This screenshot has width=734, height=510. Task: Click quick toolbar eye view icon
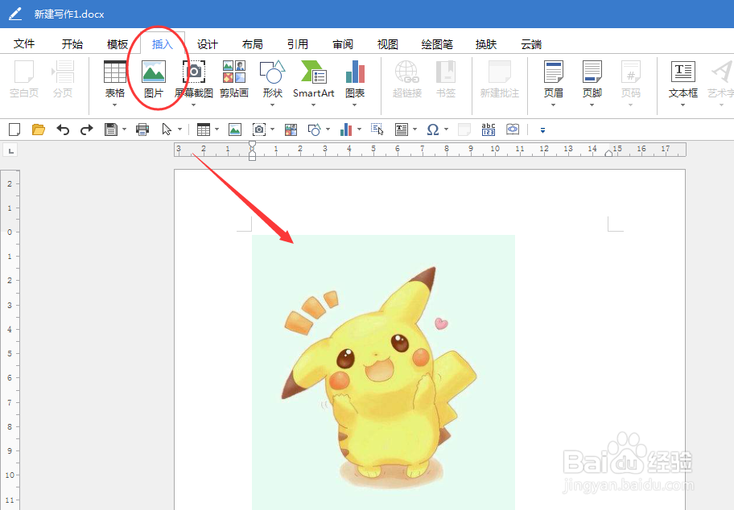coord(513,130)
